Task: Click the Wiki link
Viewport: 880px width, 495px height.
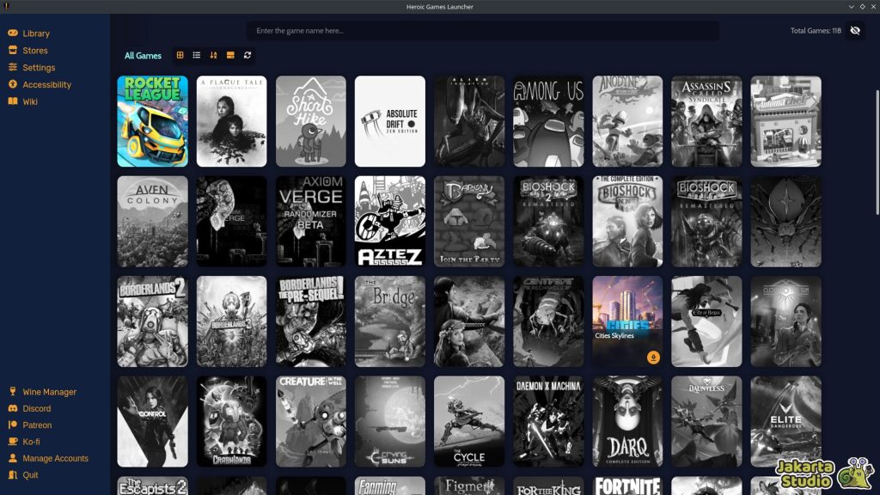Action: pos(30,101)
